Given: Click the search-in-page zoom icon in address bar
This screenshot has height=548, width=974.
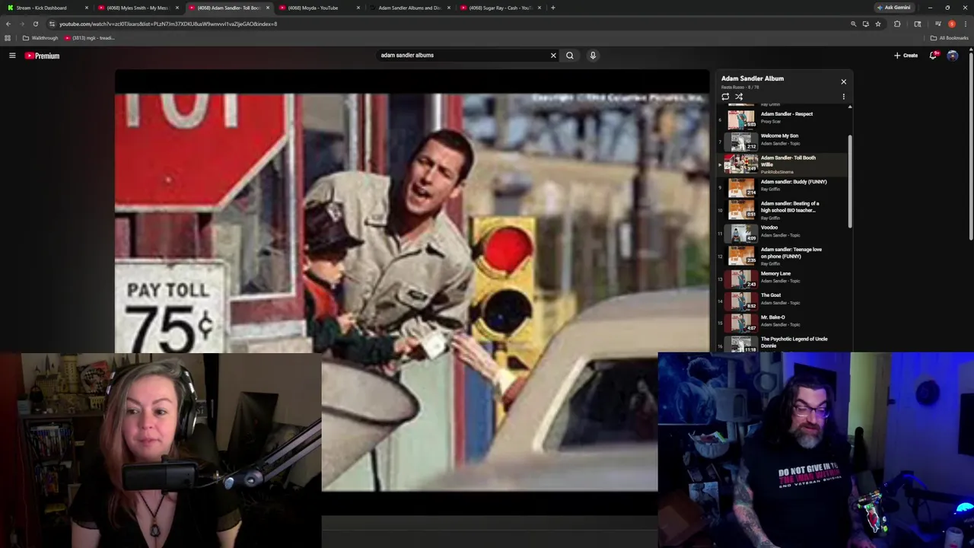Looking at the screenshot, I should tap(853, 24).
